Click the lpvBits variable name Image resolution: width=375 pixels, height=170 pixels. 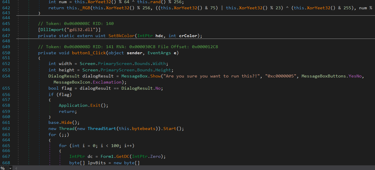pyautogui.click(x=97, y=163)
